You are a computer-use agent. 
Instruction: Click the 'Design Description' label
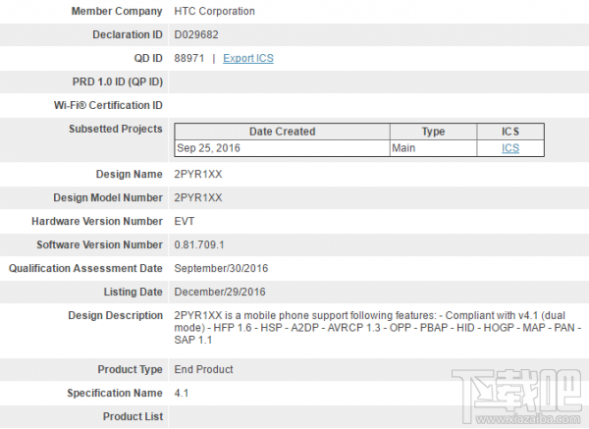[115, 315]
